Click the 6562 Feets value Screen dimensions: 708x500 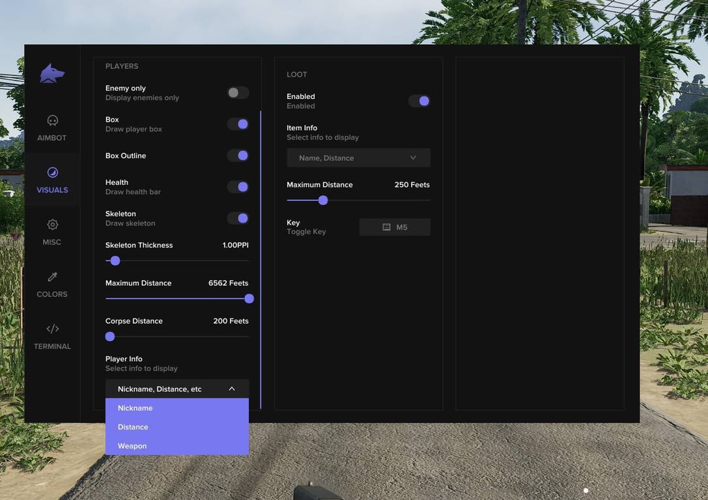coord(229,283)
